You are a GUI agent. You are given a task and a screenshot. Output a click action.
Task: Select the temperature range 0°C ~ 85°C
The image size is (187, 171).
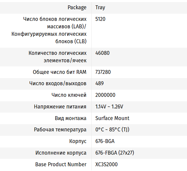tap(112, 130)
